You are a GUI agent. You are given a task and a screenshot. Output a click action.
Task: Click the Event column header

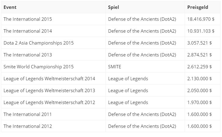pos(10,7)
